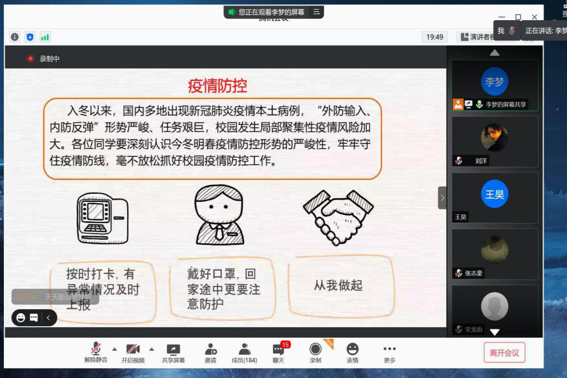Open the smiley icon in floating chat bar

click(21, 317)
